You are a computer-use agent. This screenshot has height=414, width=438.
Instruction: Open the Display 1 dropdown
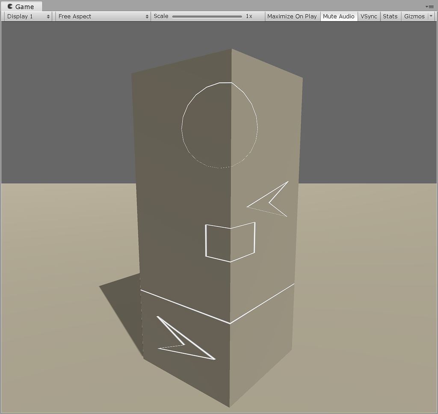pyautogui.click(x=26, y=16)
